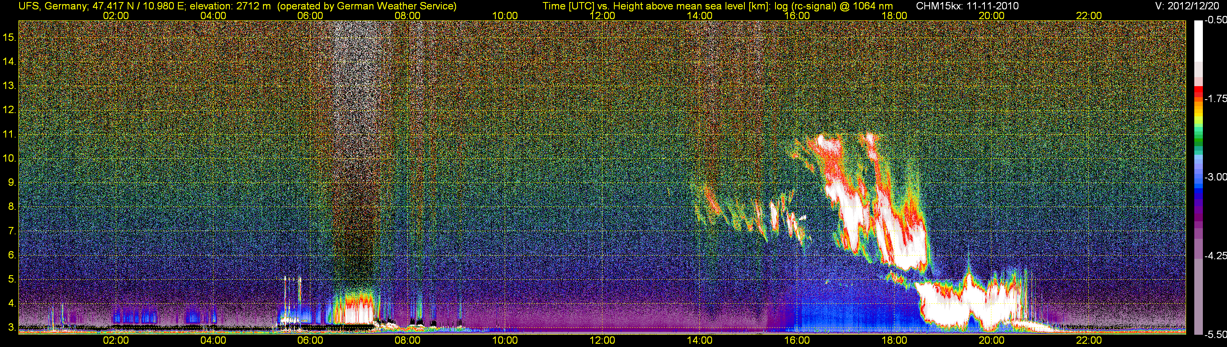
Task: Click the "14:00" label on the top time axis
Action: tap(700, 16)
